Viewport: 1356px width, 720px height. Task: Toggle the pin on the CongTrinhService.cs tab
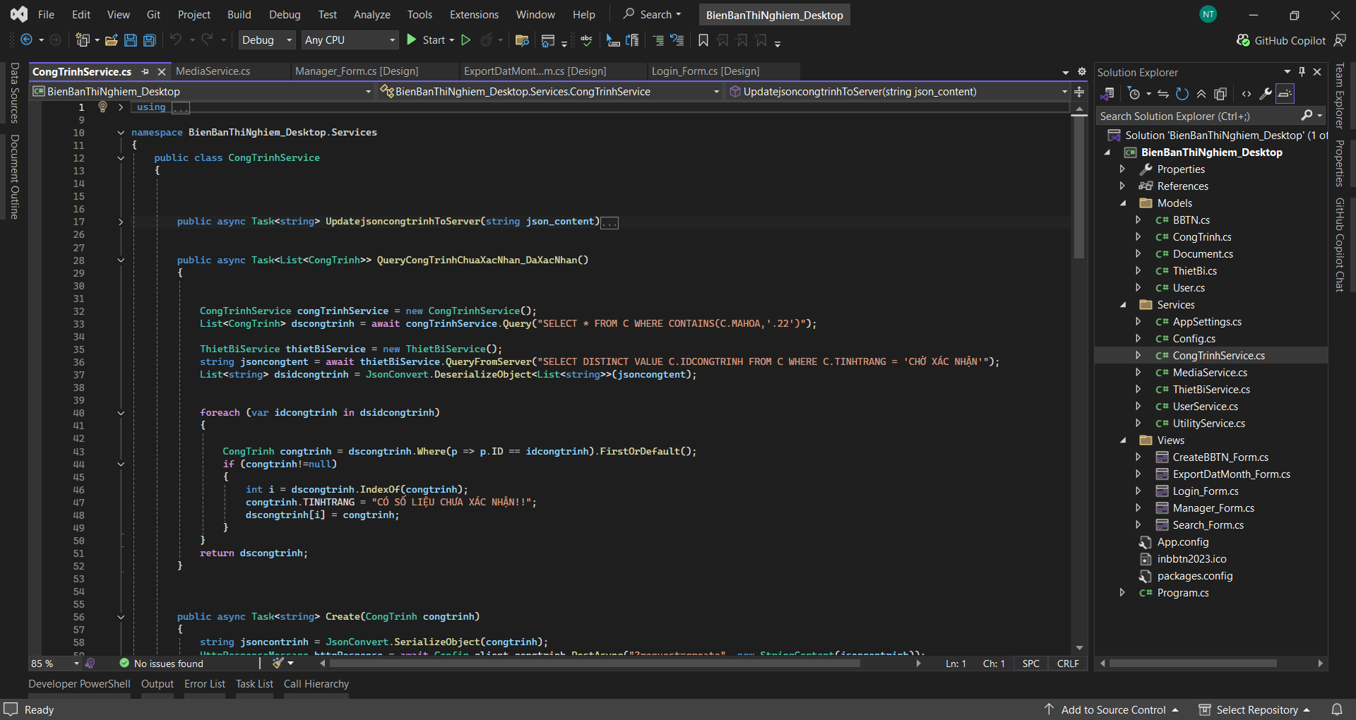[145, 71]
